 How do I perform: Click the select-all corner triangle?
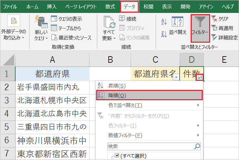(x=8, y=60)
